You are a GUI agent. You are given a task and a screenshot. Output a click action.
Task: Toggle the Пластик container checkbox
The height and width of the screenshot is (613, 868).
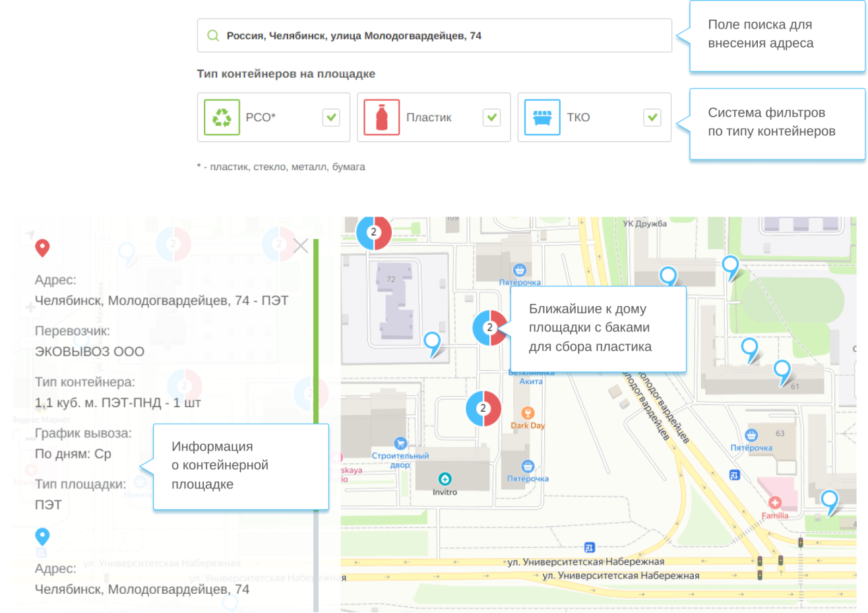[x=491, y=117]
